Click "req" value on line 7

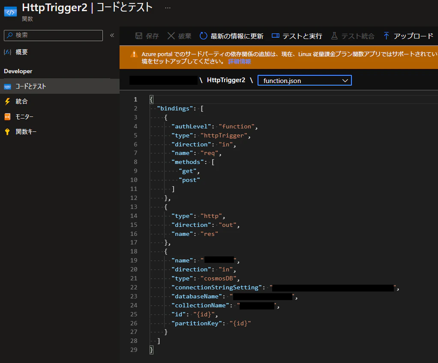(209, 153)
